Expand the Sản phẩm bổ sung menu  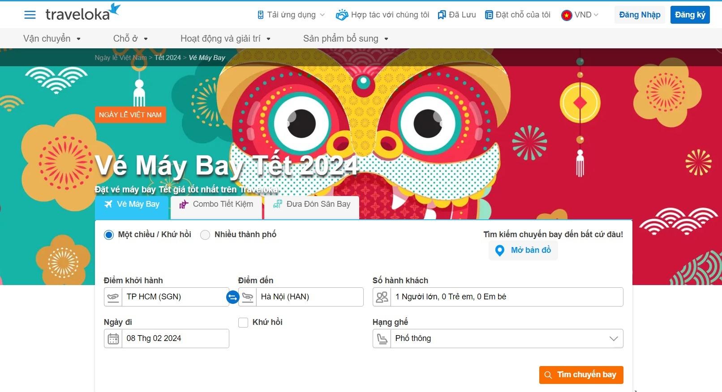[x=345, y=38]
